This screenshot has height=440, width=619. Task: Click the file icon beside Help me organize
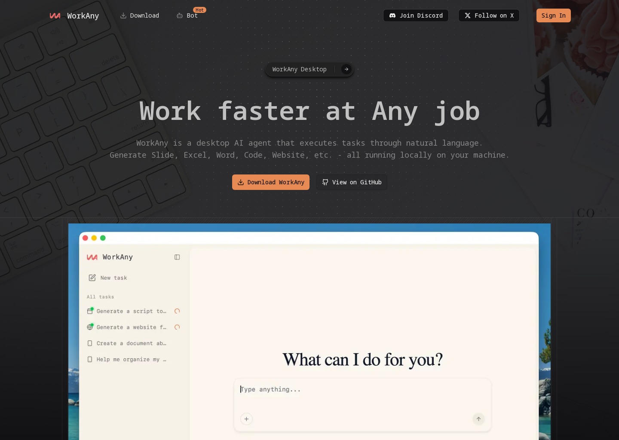pyautogui.click(x=90, y=359)
